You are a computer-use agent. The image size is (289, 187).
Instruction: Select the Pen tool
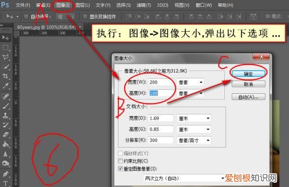(x=5, y=174)
